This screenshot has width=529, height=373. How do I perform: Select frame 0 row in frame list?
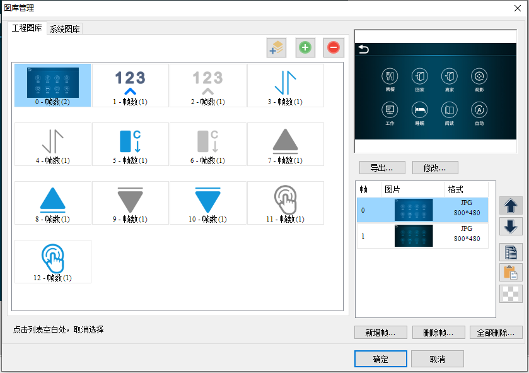422,210
